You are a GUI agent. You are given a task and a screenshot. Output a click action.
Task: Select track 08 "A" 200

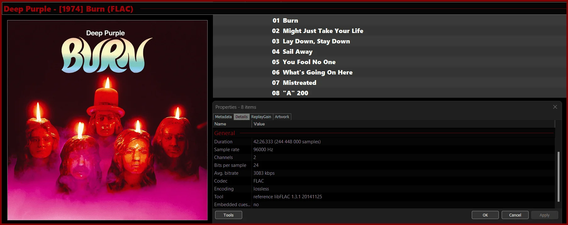coord(389,93)
